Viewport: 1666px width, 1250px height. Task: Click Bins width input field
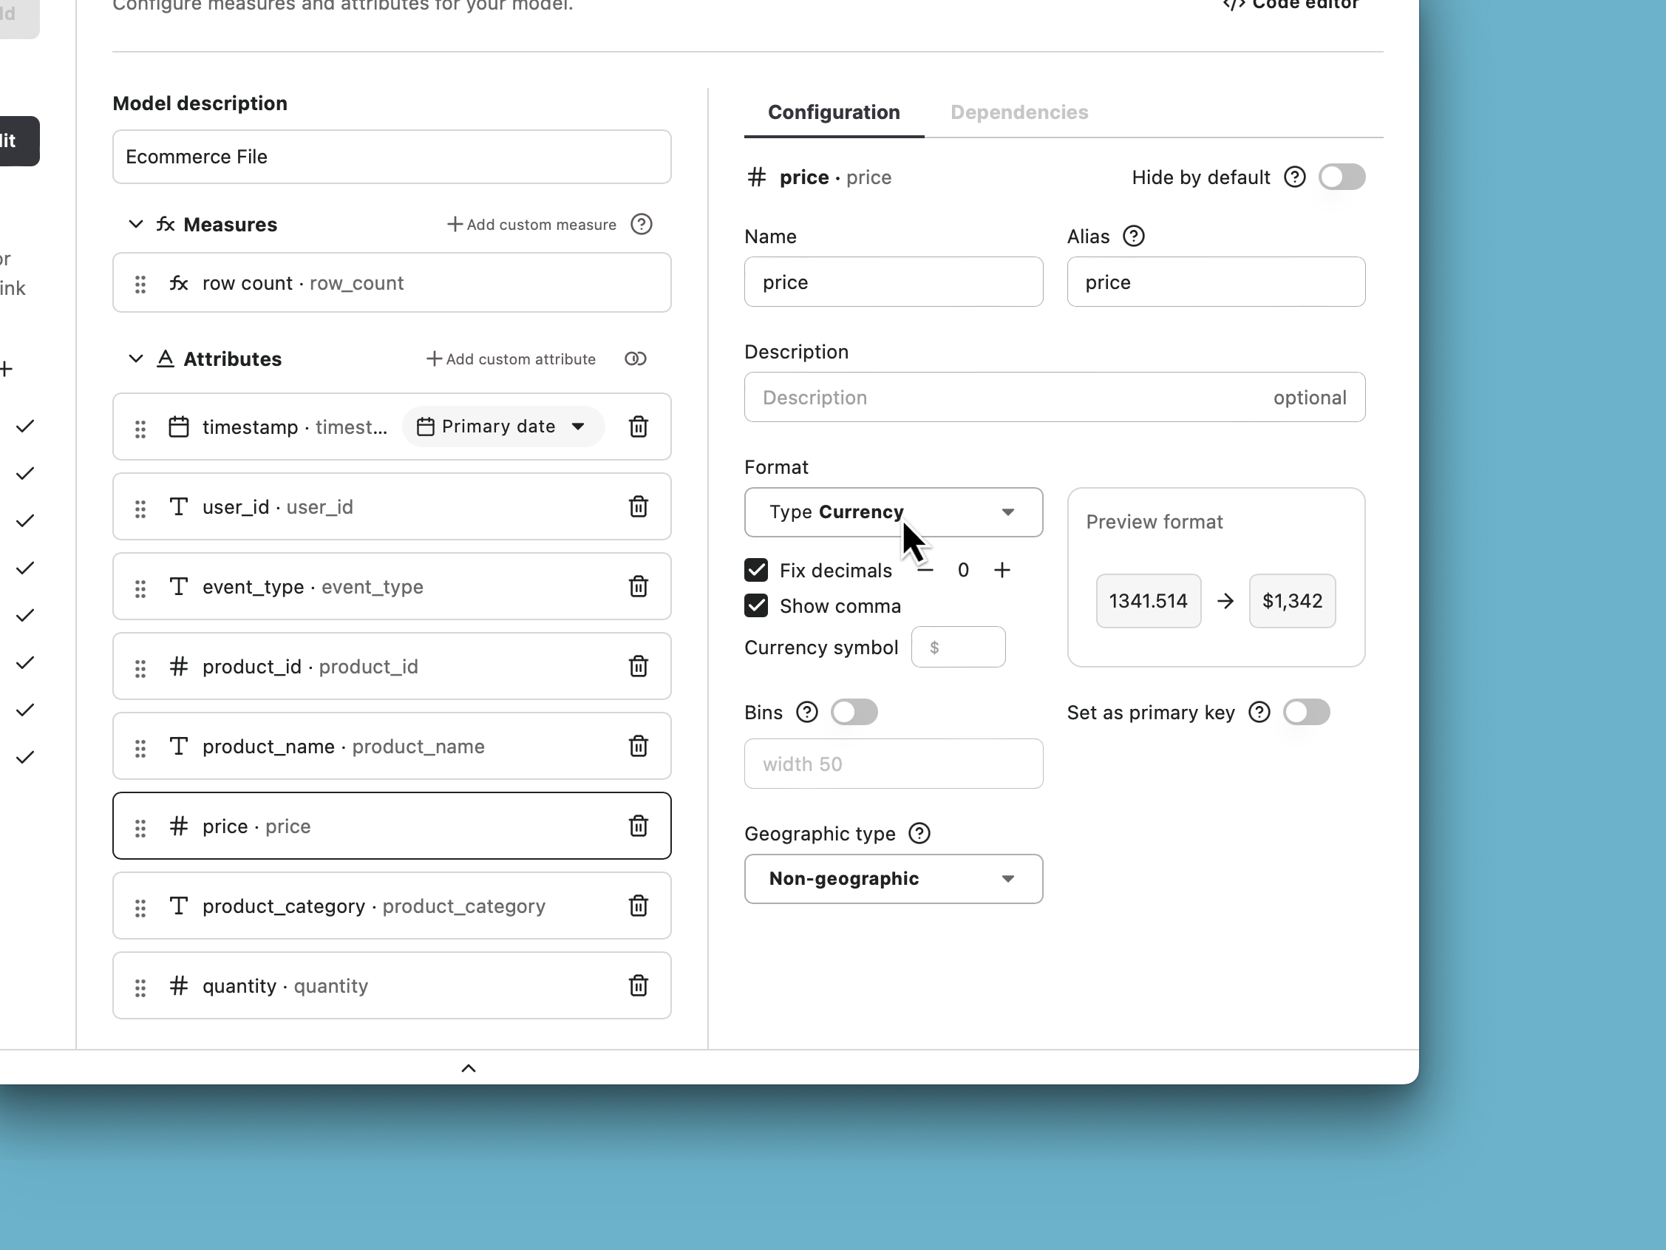click(x=894, y=764)
